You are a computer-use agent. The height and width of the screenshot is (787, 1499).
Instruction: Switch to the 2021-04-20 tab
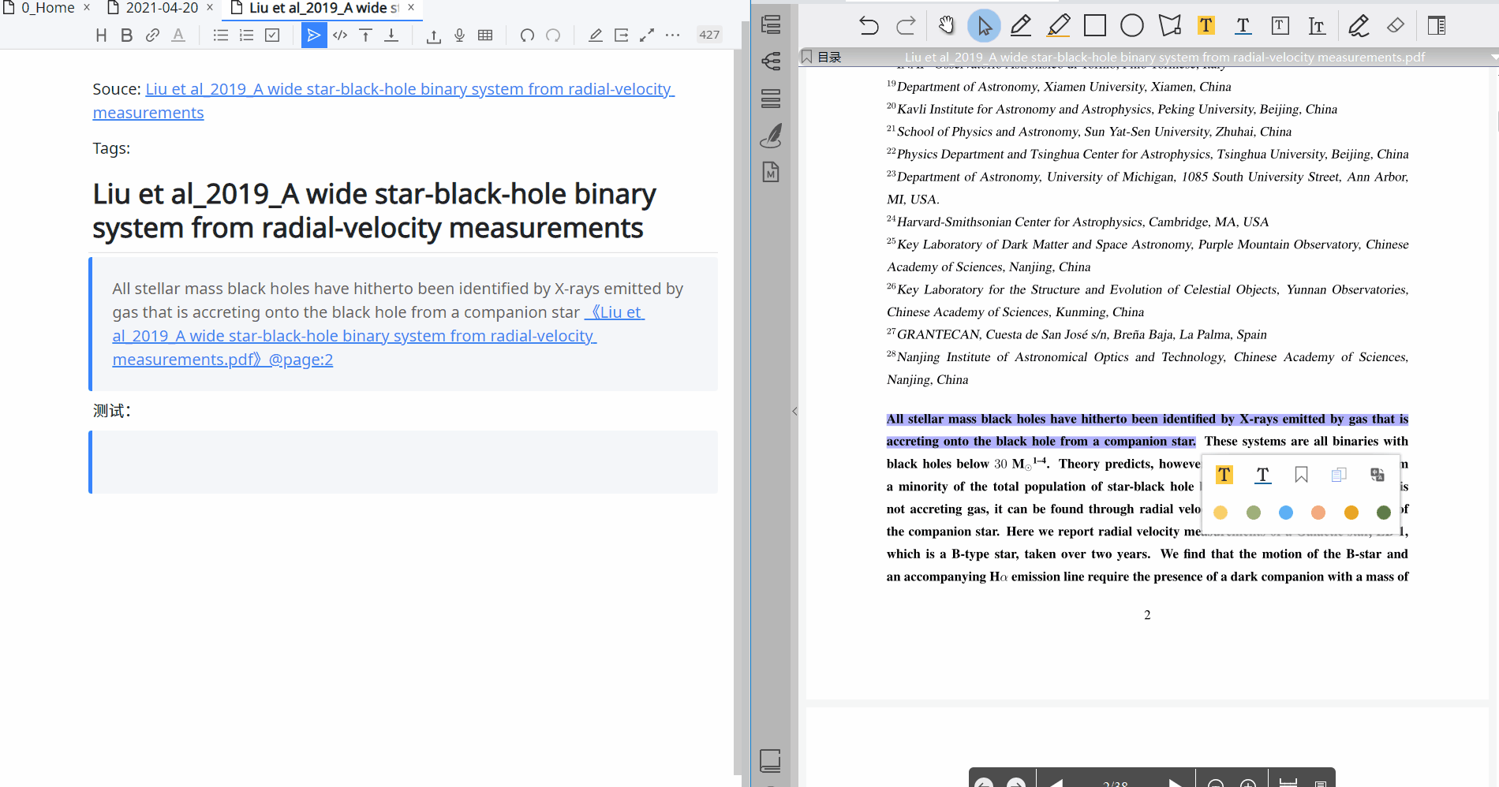(x=162, y=8)
